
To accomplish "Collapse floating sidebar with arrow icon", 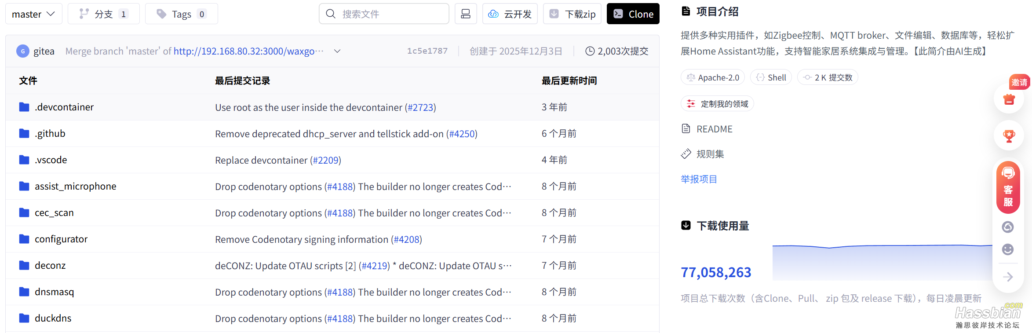I will (x=1008, y=277).
